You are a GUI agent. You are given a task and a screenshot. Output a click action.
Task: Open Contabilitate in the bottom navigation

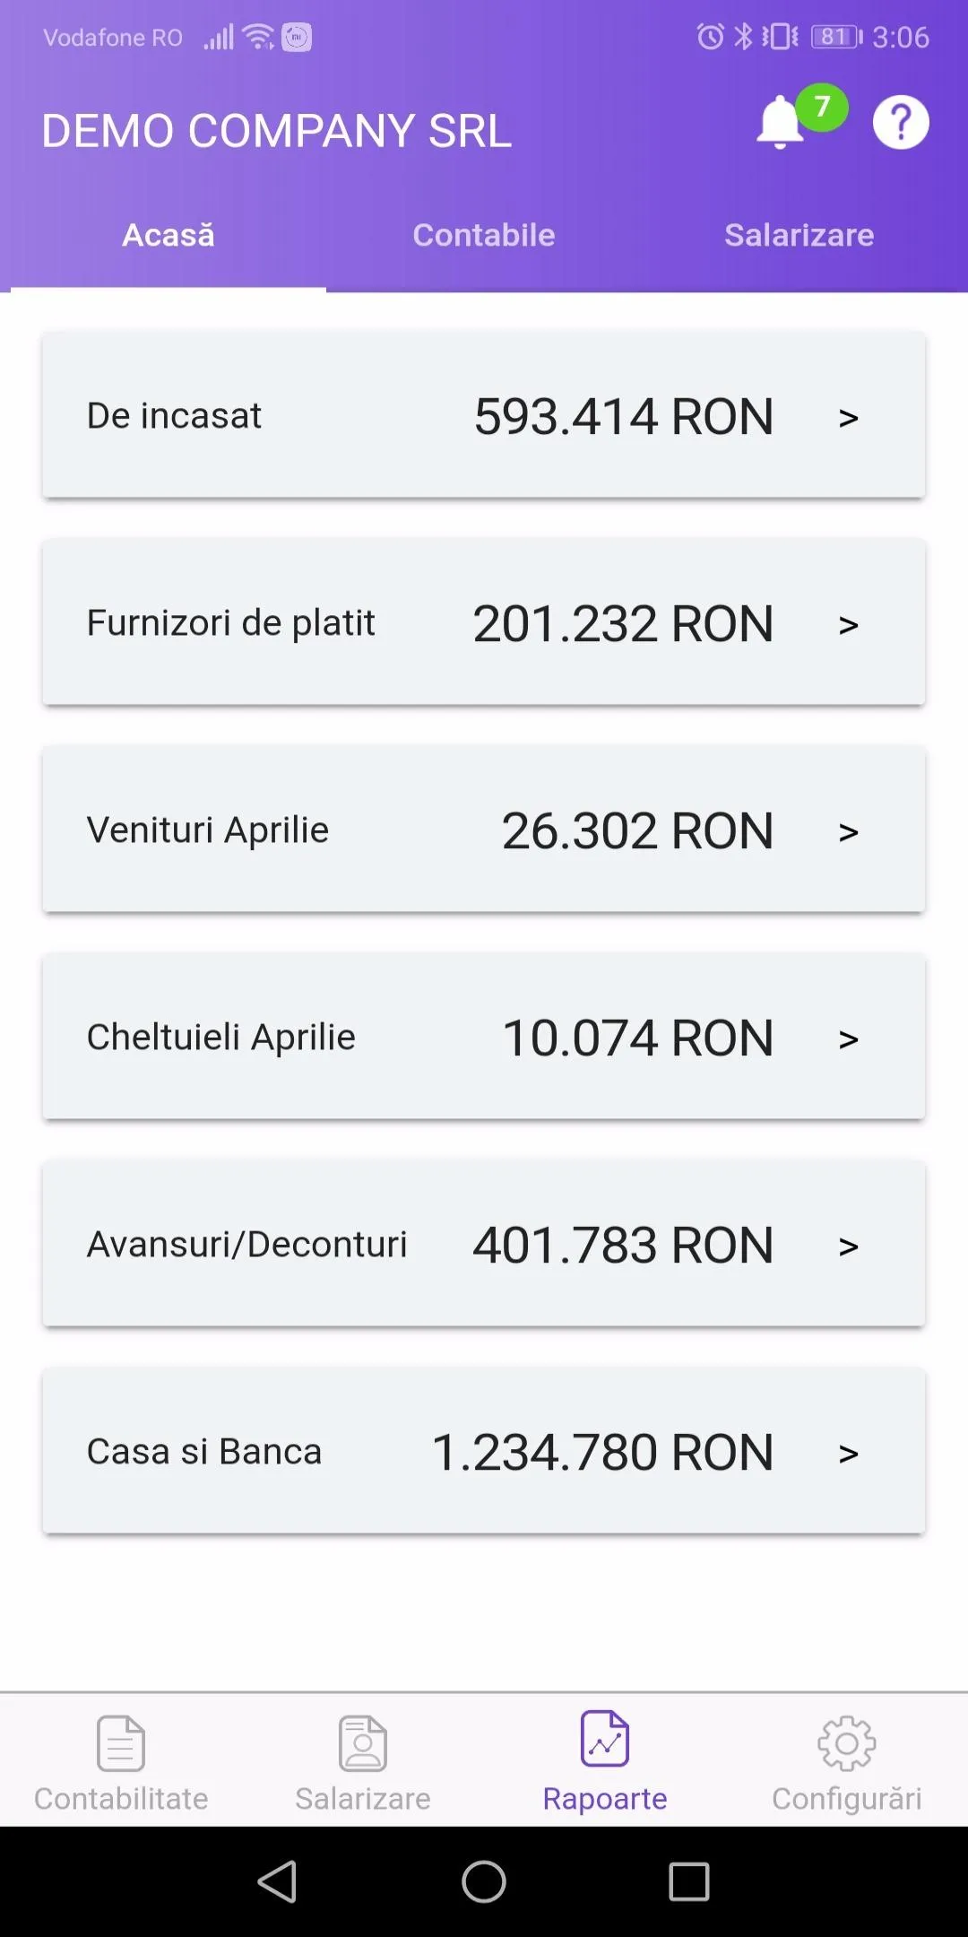pyautogui.click(x=121, y=1762)
